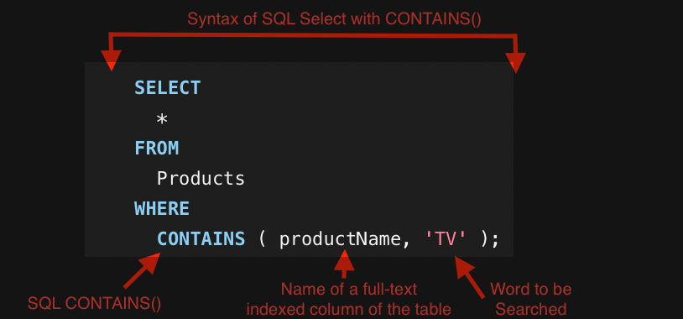Click the SELECT keyword in the code

coord(167,87)
